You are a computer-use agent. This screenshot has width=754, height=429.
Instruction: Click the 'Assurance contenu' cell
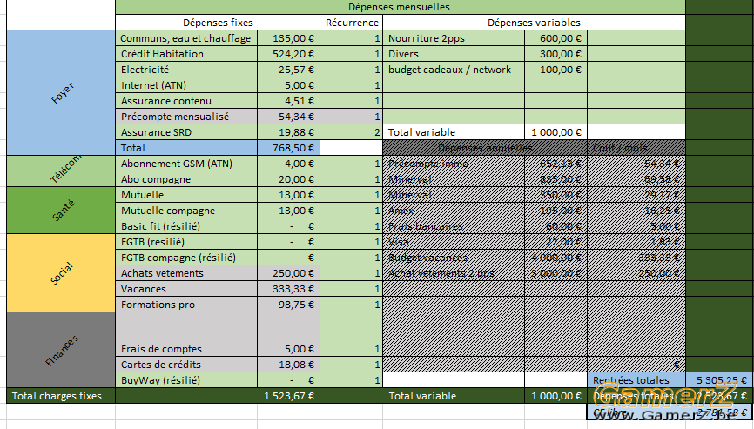coord(186,101)
